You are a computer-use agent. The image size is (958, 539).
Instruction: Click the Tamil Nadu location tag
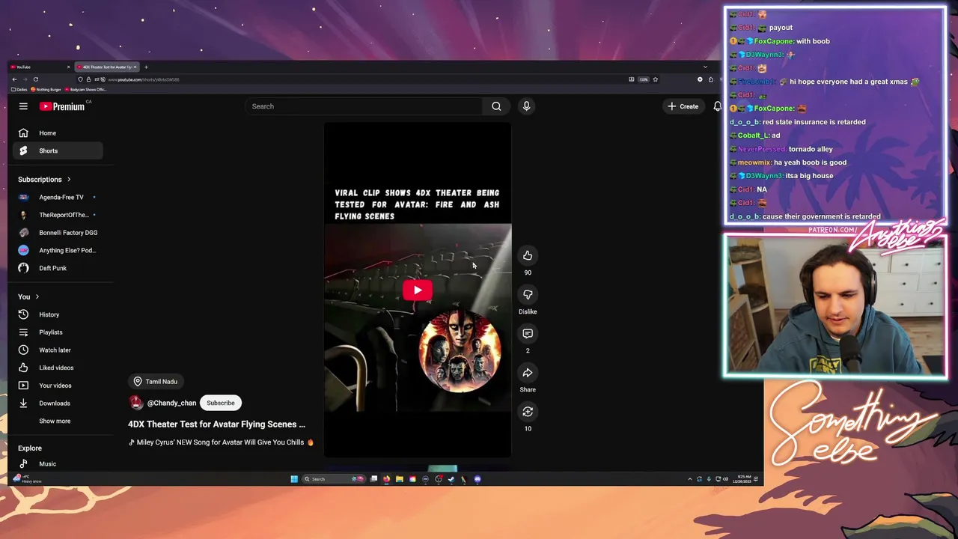coord(156,382)
